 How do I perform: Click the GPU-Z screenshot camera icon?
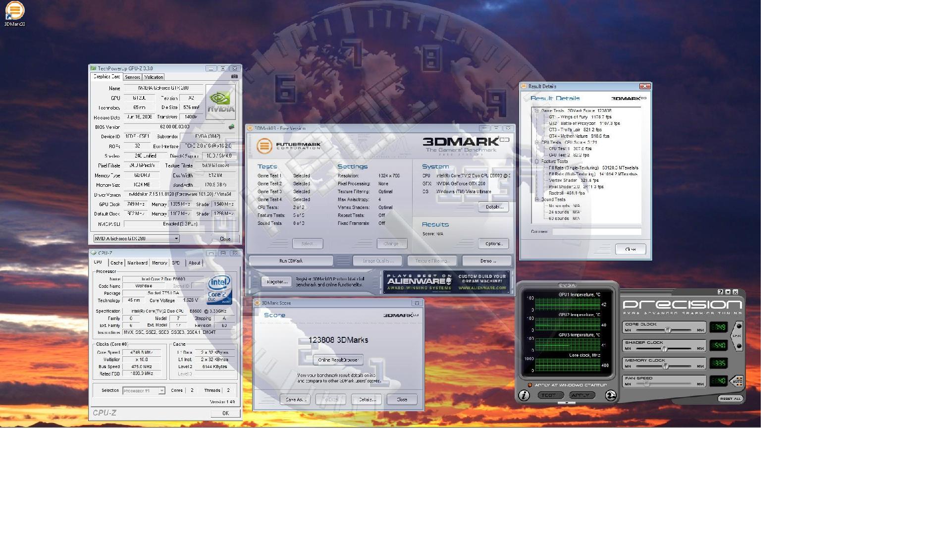(x=234, y=77)
